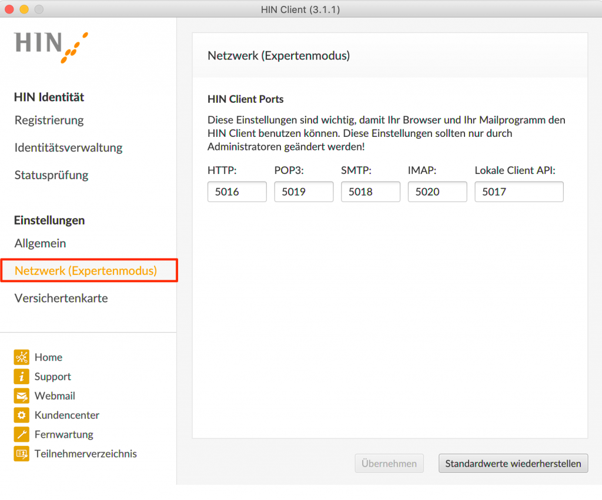The height and width of the screenshot is (500, 602).
Task: Select Statusprüfung in the sidebar
Action: point(52,175)
